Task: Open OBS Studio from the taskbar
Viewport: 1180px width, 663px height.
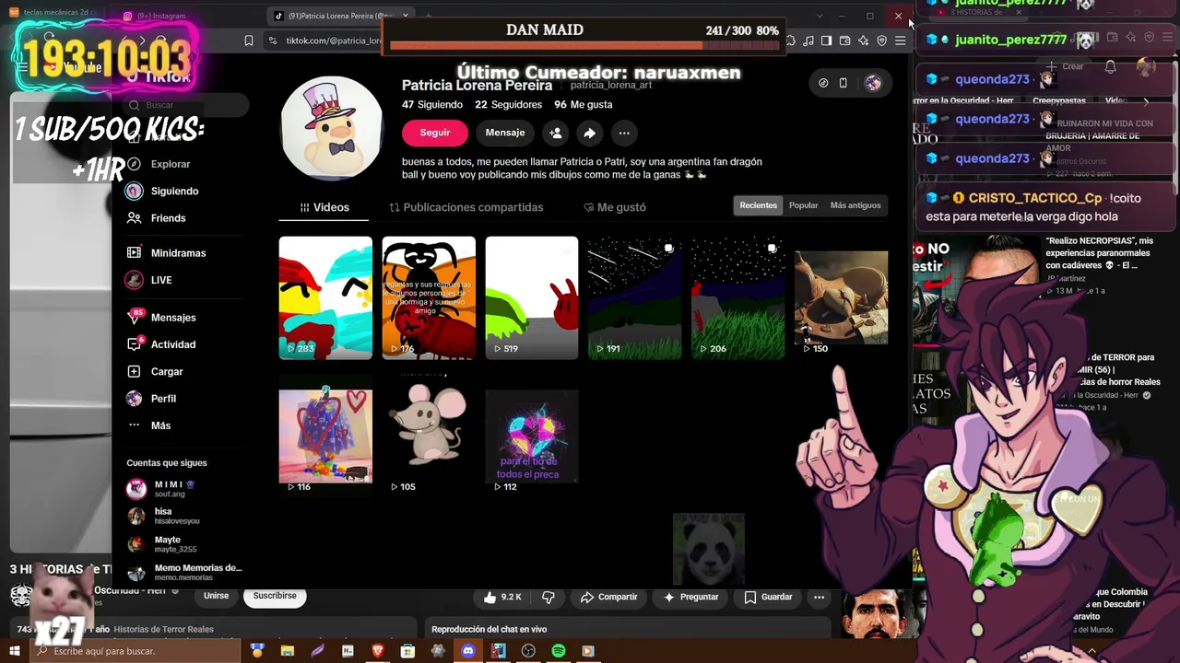Action: pyautogui.click(x=528, y=651)
